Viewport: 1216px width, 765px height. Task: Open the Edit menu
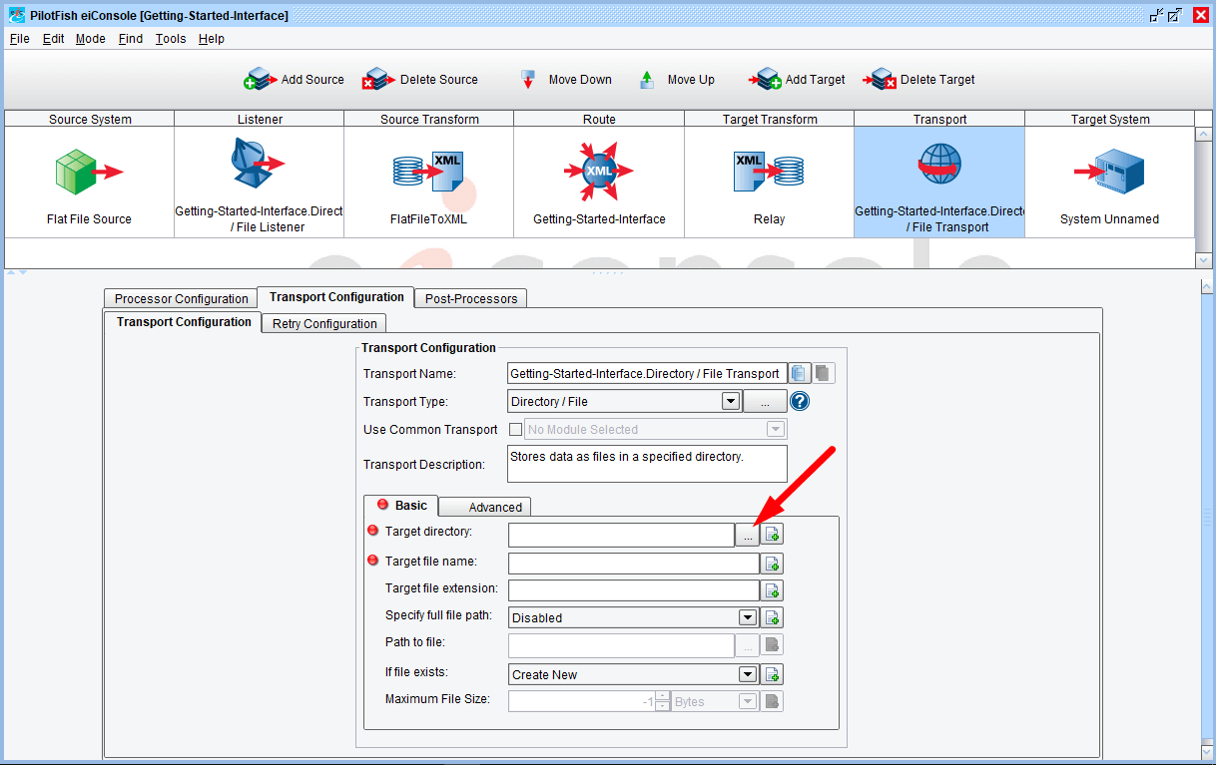tap(53, 39)
